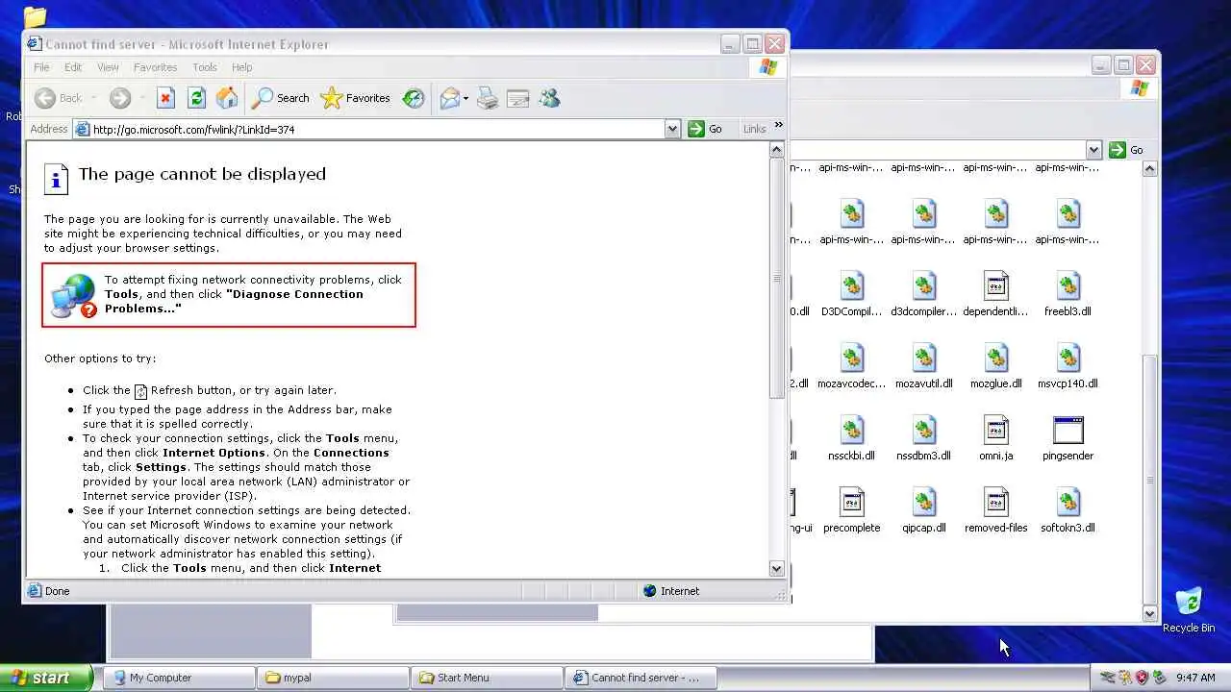Click the red shield tray icon
Screen dimensions: 1231x692
1143,678
